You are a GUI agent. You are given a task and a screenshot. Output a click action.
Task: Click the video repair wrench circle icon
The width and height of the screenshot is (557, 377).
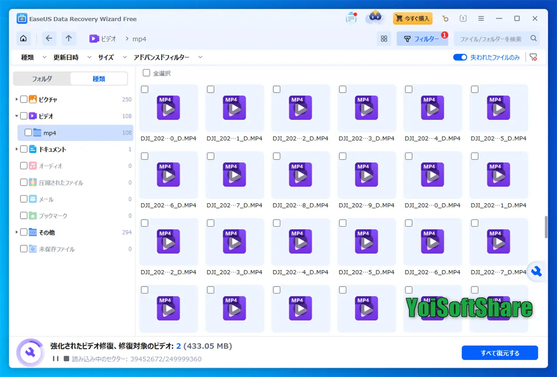(30, 353)
